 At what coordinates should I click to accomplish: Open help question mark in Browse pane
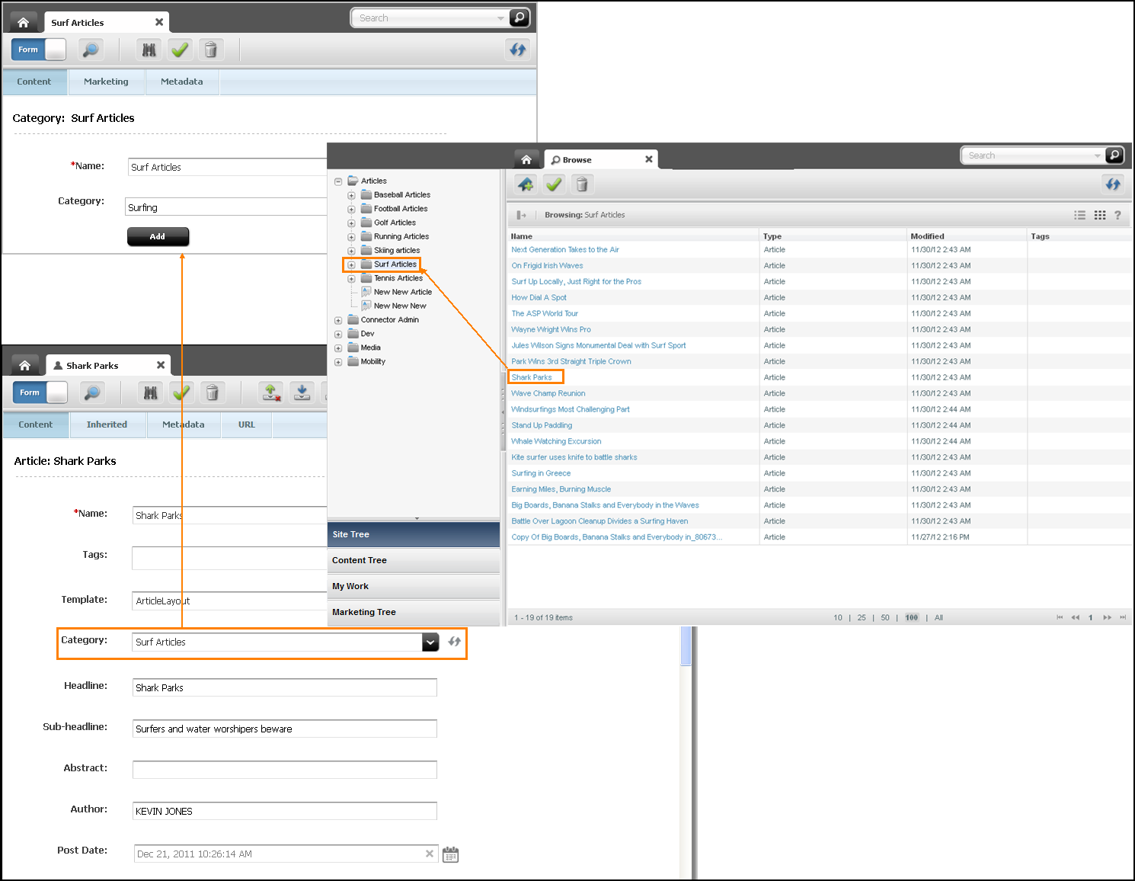pyautogui.click(x=1117, y=215)
